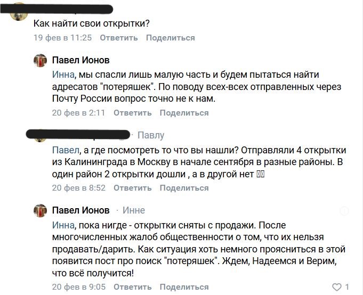The width and height of the screenshot is (363, 295).
Task: Share the 19 фев 11:25 comment
Action: [x=170, y=38]
